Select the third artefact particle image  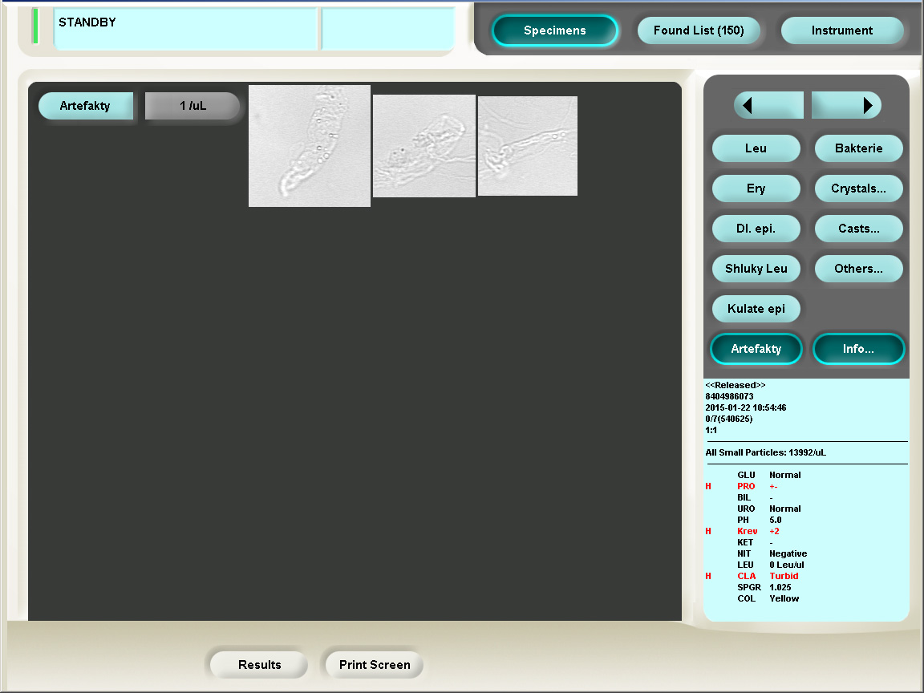point(528,146)
